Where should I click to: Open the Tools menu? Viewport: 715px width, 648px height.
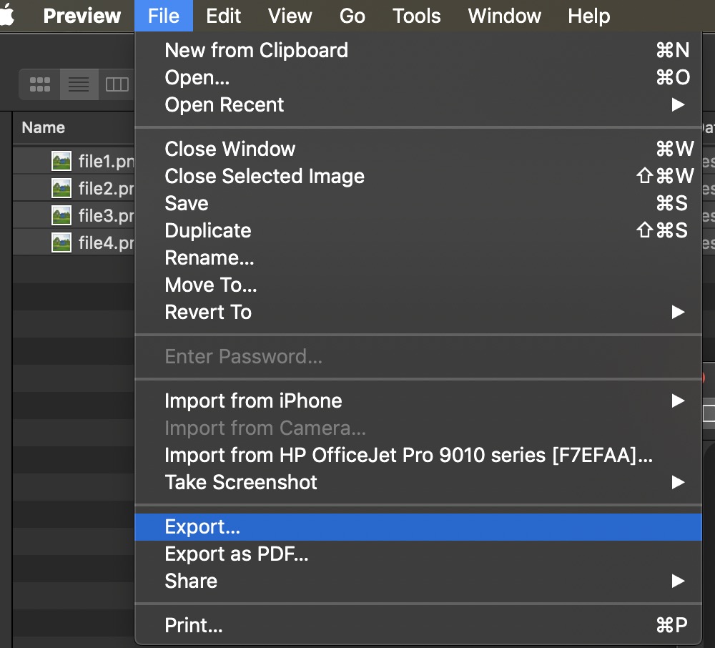point(416,16)
